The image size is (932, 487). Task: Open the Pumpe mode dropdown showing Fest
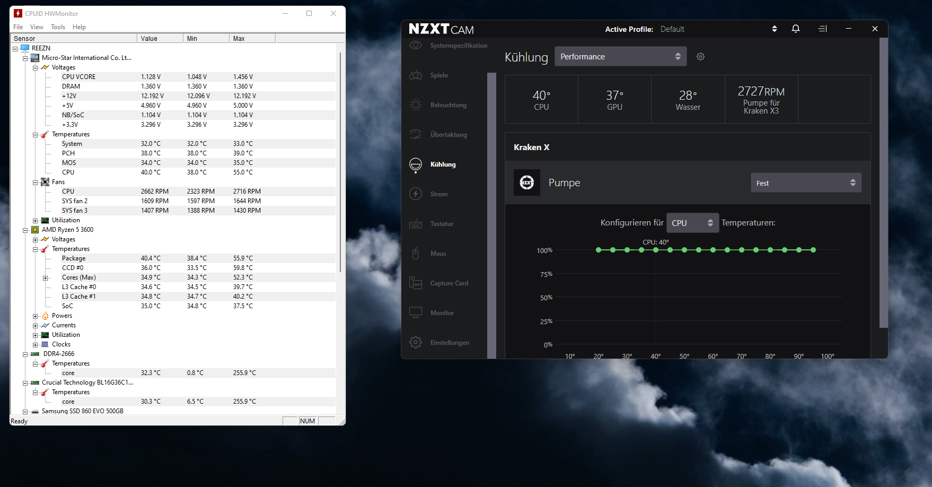tap(806, 182)
